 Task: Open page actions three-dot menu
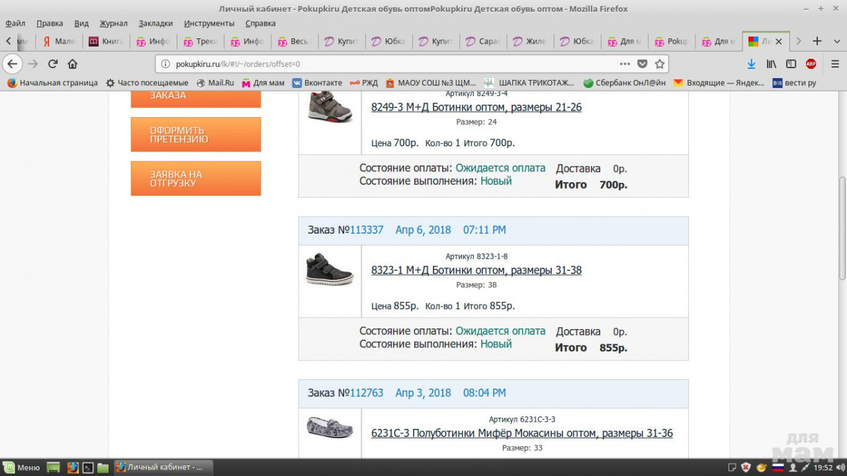pyautogui.click(x=625, y=64)
